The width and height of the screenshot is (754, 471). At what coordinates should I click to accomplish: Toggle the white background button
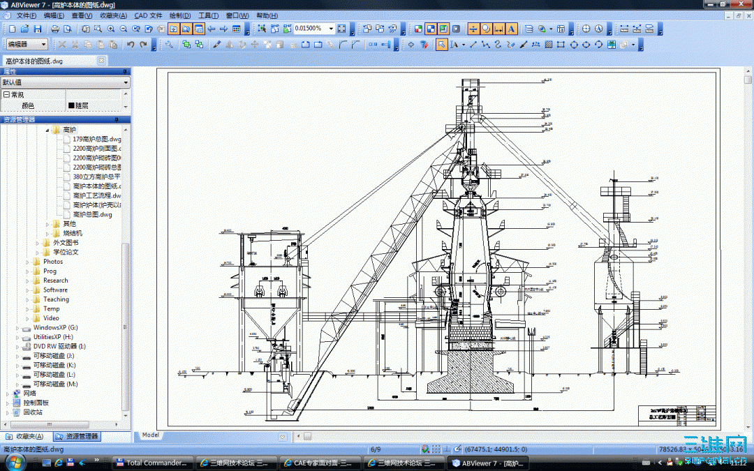tap(443, 29)
